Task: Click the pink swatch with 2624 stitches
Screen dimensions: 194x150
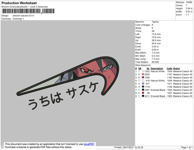Action: (143, 74)
